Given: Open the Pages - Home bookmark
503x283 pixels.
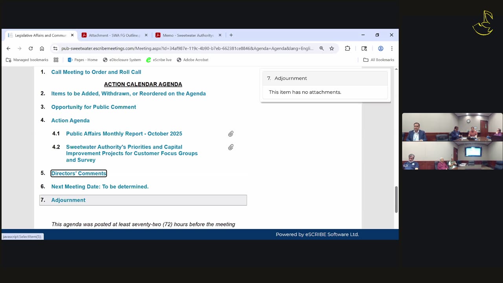Looking at the screenshot, I should [x=83, y=60].
